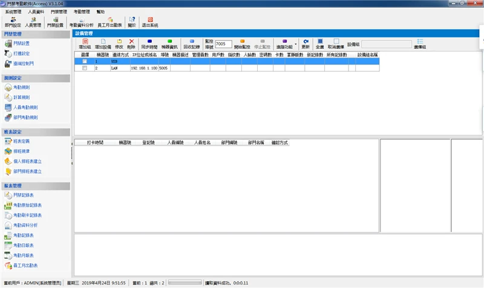Open 考勤刷卡記錄表 in the sidebar
This screenshot has width=484, height=288.
pos(24,216)
